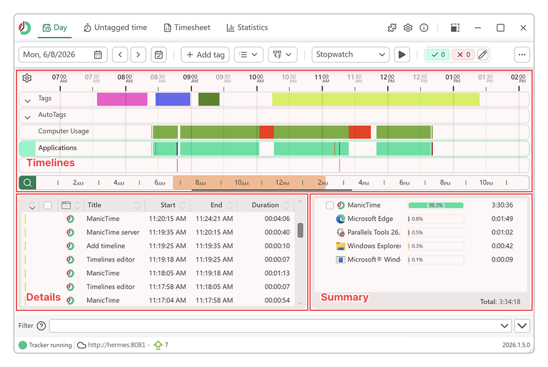This screenshot has width=548, height=367.
Task: Toggle the ManicTime summary checkbox
Action: 329,205
